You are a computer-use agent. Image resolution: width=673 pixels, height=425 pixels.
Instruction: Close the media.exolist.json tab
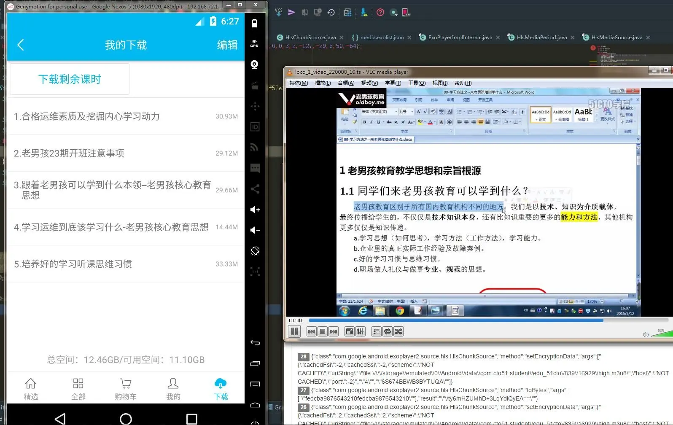(x=409, y=38)
